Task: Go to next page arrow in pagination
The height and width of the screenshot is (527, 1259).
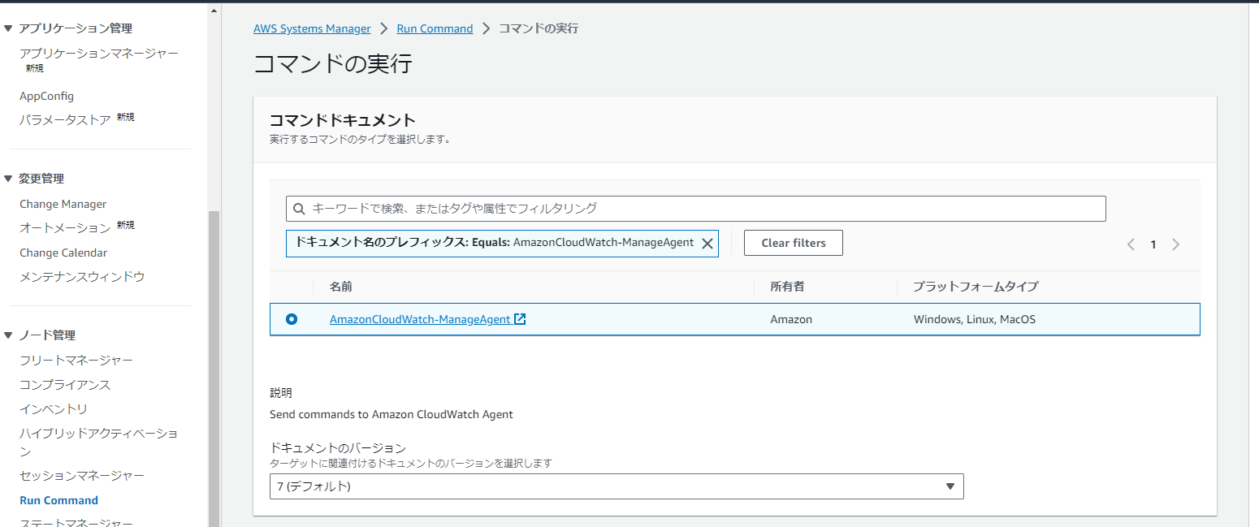Action: click(x=1175, y=244)
